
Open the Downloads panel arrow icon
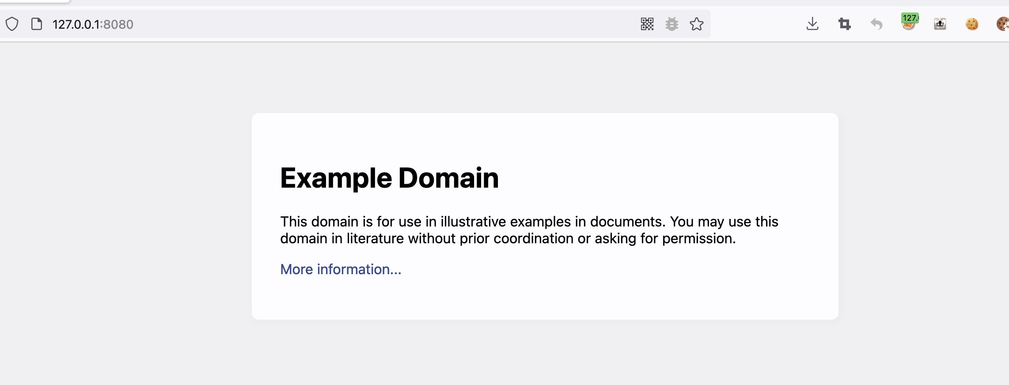tap(812, 24)
